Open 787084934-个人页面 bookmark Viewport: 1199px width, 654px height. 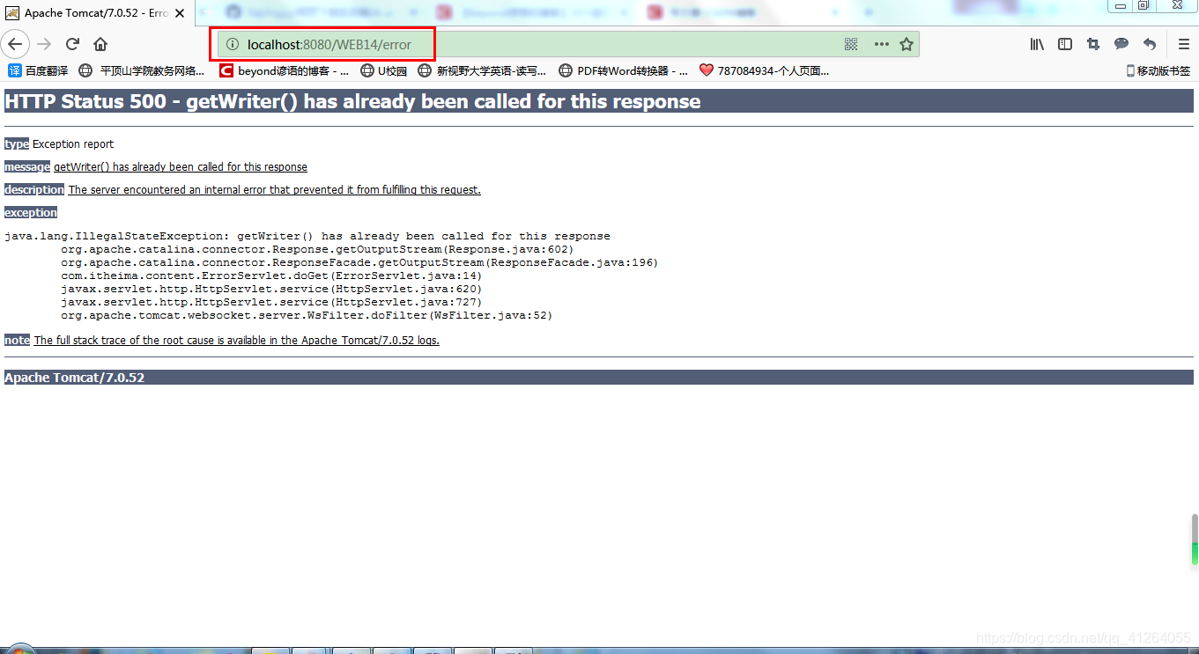tap(764, 70)
